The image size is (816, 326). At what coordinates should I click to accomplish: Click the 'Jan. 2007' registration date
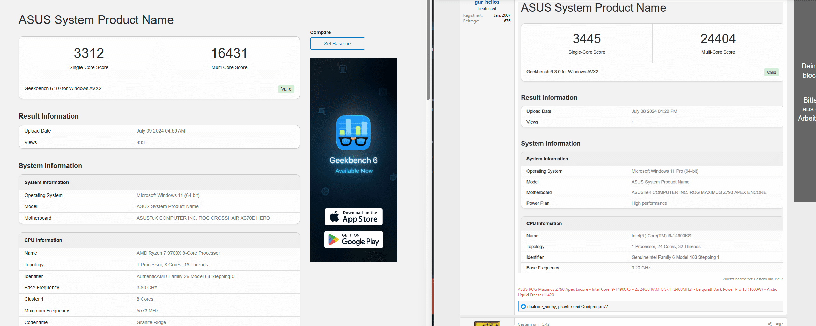pyautogui.click(x=502, y=15)
